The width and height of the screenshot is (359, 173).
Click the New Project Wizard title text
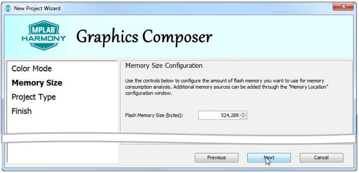point(37,8)
